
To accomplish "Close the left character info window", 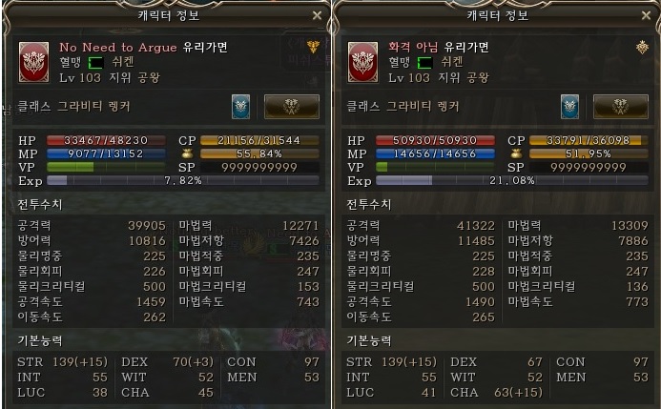I will pos(317,15).
